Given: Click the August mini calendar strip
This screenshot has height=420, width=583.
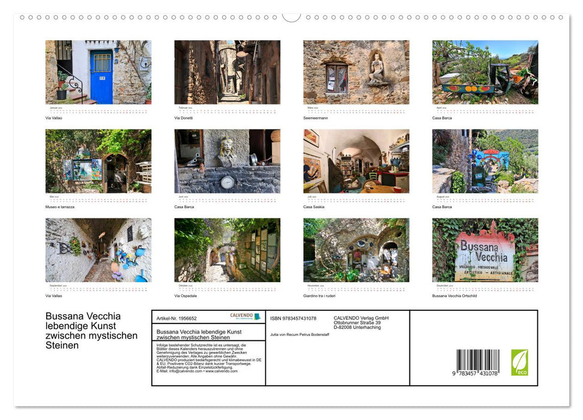Looking at the screenshot, I should [485, 199].
